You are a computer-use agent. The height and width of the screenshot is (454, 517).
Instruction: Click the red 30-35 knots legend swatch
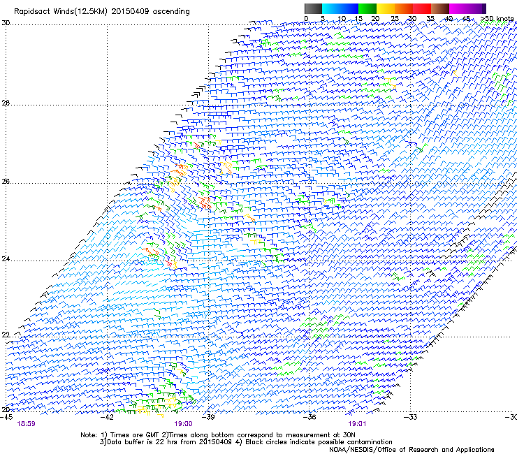click(x=422, y=8)
